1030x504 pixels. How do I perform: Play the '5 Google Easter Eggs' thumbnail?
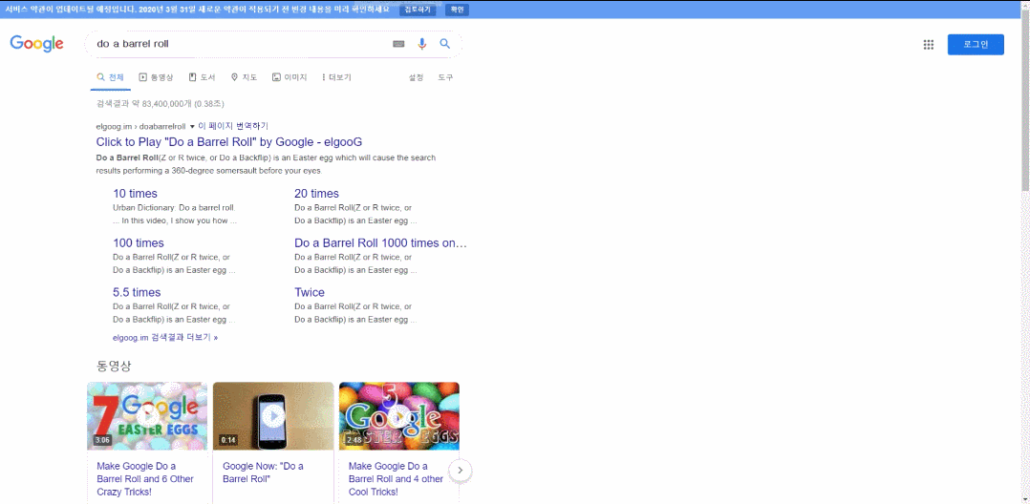click(399, 416)
